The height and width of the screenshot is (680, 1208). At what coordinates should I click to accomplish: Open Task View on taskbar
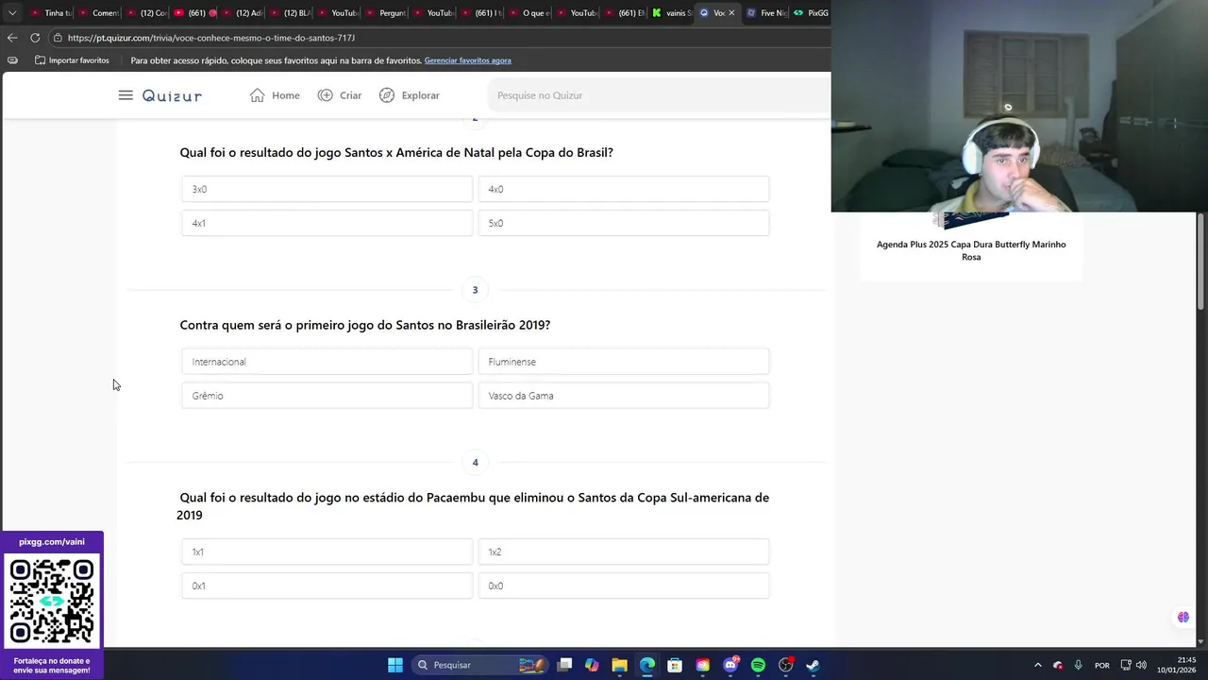(564, 665)
